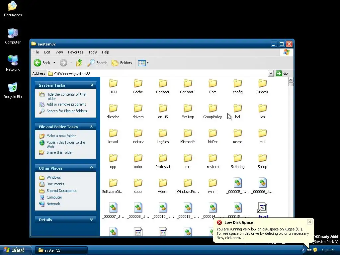Viewport: 340px width, 255px height.
Task: Open the View menu
Action: point(59,52)
